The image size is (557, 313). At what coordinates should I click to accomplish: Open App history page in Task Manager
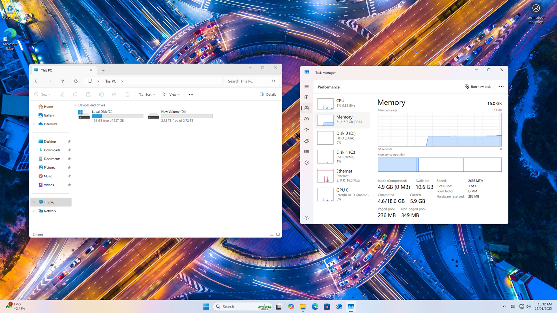pyautogui.click(x=306, y=119)
